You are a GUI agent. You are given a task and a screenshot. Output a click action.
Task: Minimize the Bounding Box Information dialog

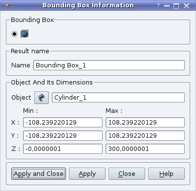point(167,6)
